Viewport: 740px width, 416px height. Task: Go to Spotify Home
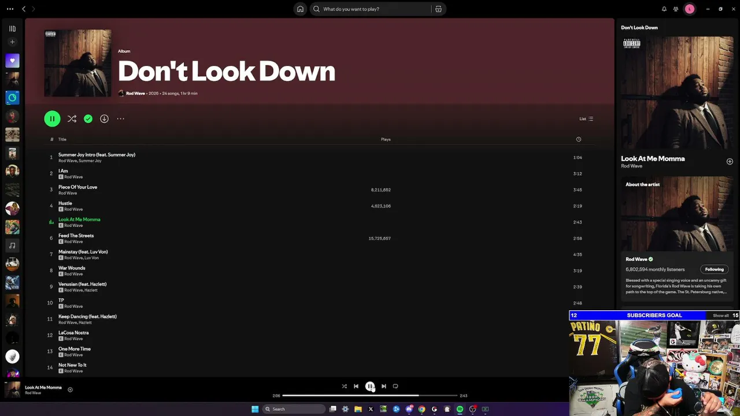pyautogui.click(x=300, y=9)
